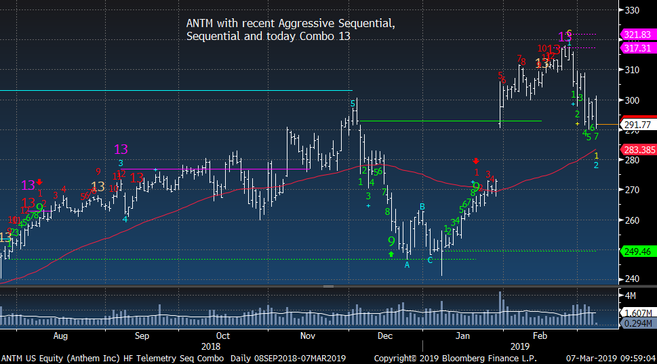
Task: Click the cyan B wave label
Action: pos(422,207)
